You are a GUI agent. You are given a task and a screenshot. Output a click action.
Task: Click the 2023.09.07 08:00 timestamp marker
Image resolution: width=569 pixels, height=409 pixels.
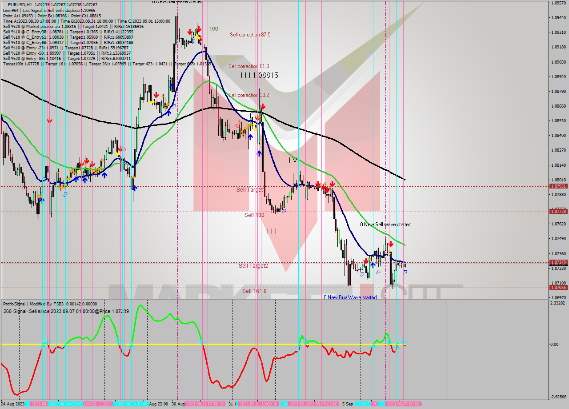403,405
